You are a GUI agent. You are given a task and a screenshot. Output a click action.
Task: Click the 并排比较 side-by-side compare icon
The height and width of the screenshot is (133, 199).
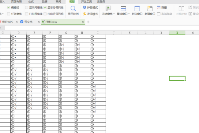point(181,8)
